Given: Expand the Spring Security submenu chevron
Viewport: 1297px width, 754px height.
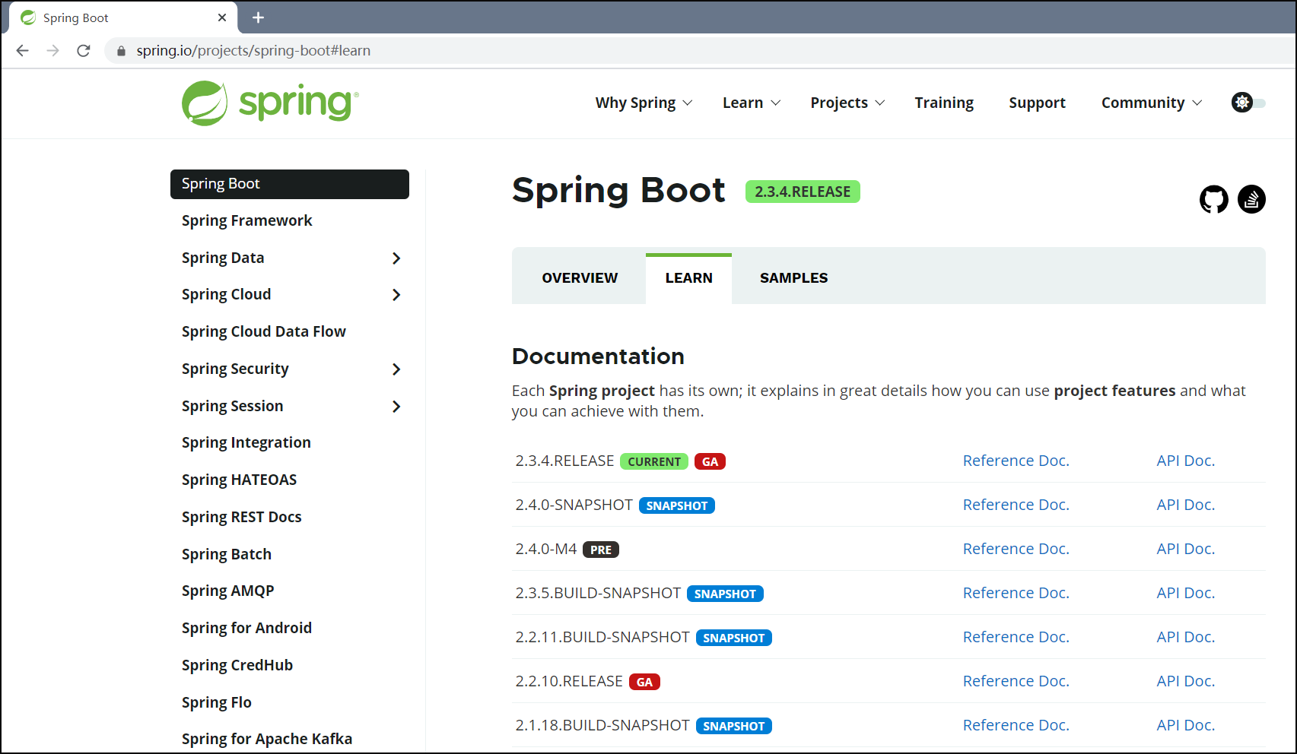Looking at the screenshot, I should pyautogui.click(x=396, y=369).
